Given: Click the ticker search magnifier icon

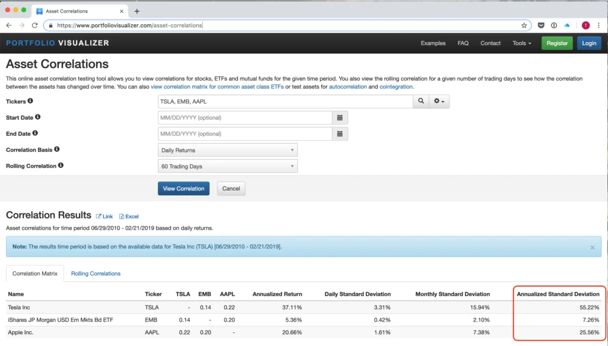Looking at the screenshot, I should pyautogui.click(x=421, y=101).
